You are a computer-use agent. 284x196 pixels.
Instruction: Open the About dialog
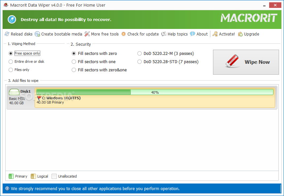click(199, 34)
